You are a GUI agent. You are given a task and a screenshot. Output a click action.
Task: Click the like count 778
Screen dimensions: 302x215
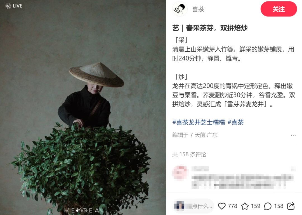[232, 206]
